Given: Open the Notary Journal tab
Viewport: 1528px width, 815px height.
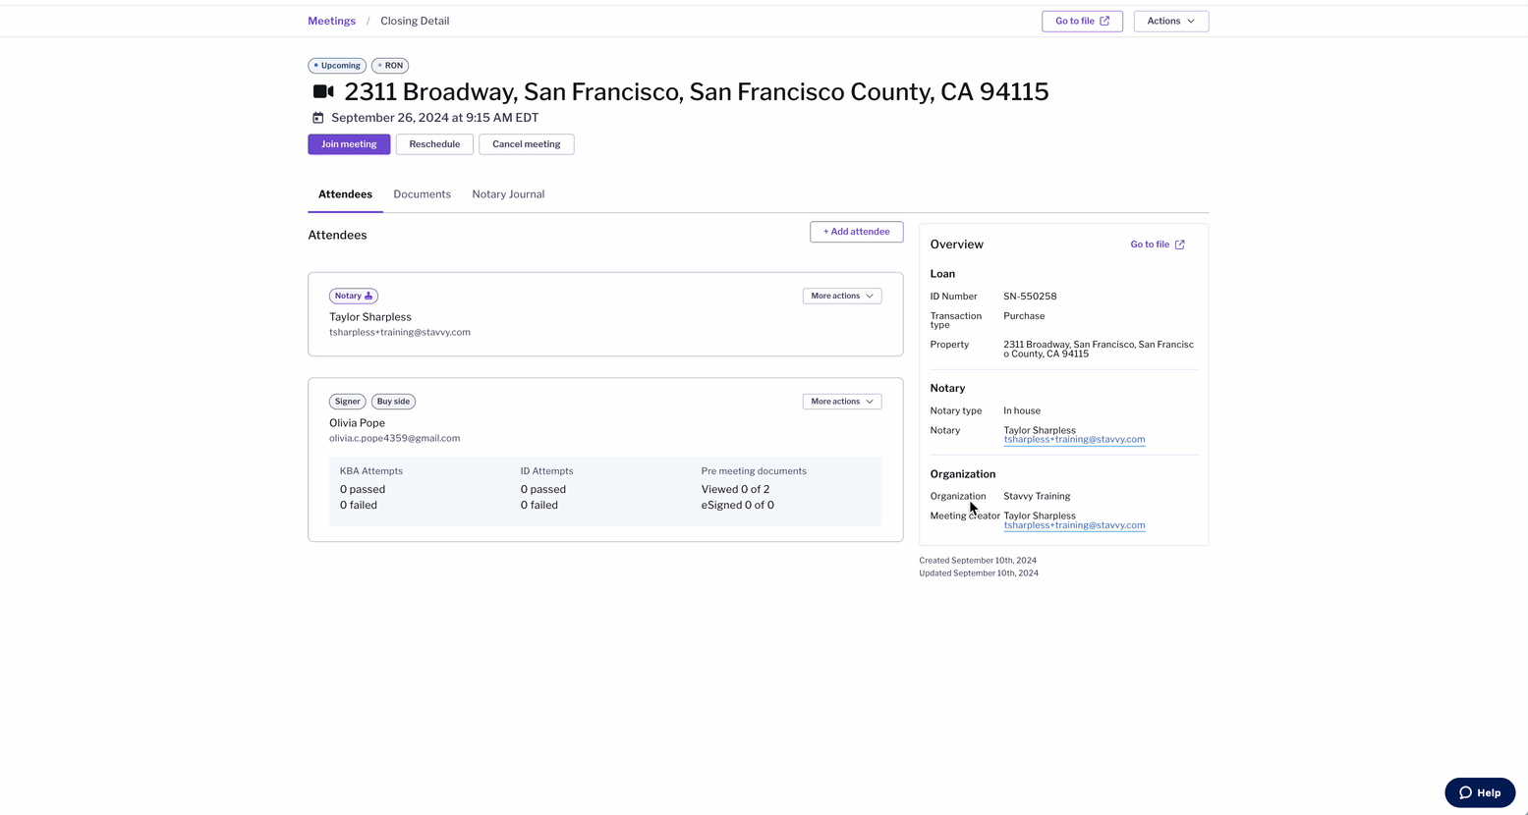Looking at the screenshot, I should point(508,194).
